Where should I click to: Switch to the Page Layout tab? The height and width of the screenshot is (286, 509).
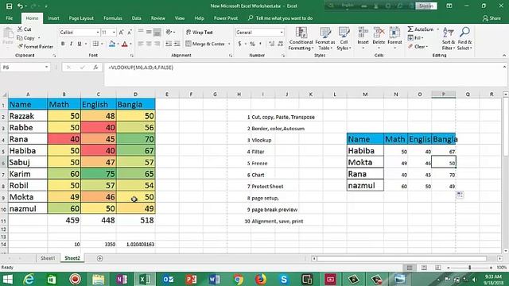tap(81, 18)
